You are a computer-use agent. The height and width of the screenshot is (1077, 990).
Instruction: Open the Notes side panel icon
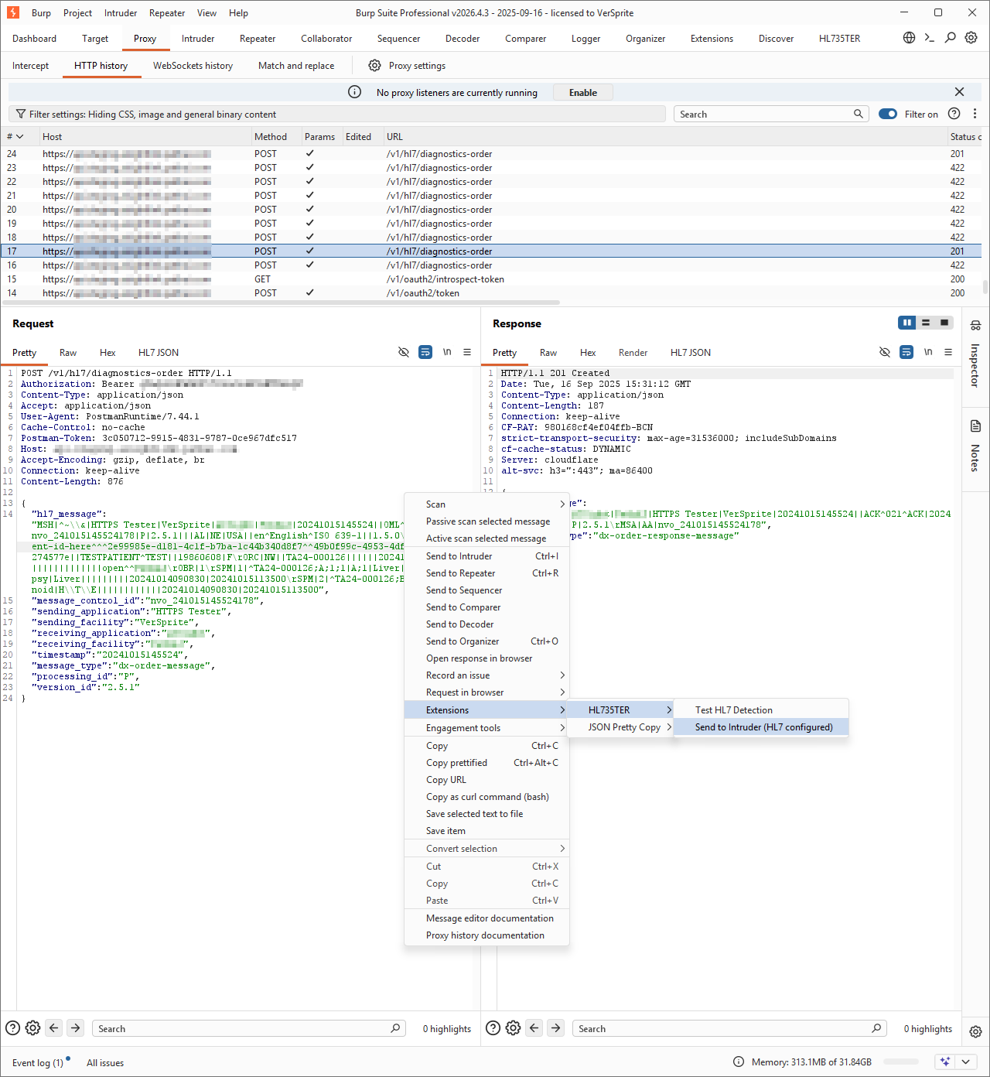coord(975,426)
